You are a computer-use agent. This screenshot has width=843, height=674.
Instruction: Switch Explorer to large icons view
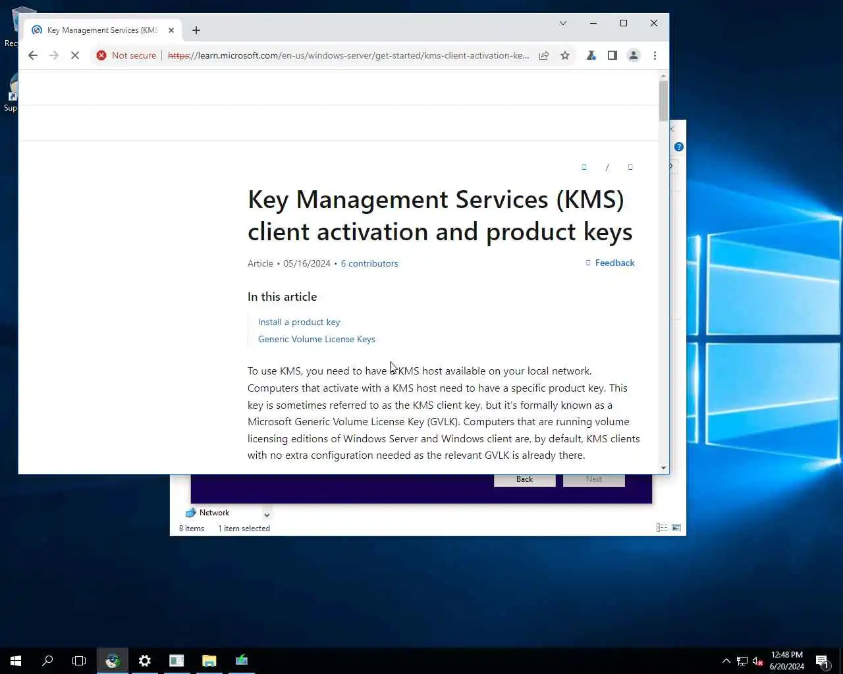[676, 528]
